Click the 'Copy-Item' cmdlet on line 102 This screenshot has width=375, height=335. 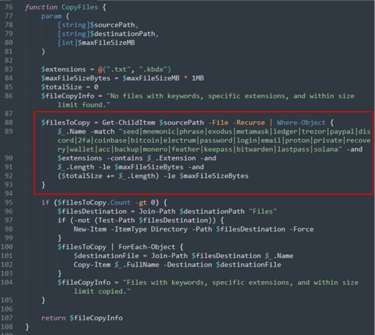point(92,265)
